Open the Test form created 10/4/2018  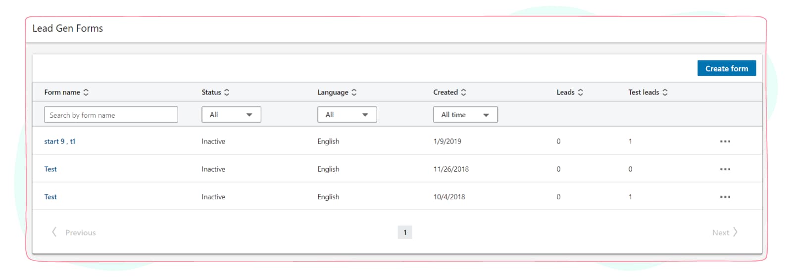click(50, 197)
